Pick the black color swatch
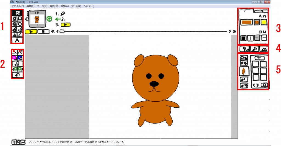281x146 pixels. 243,38
